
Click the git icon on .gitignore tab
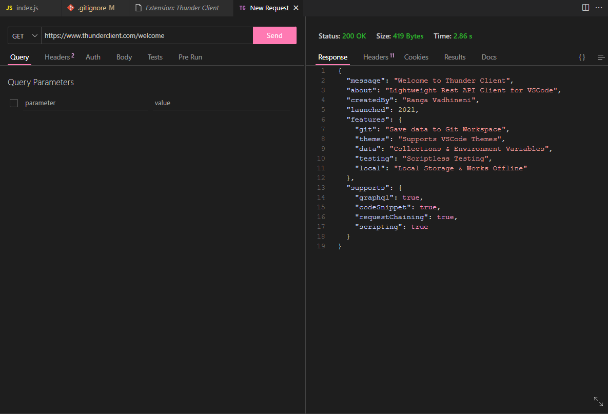(x=71, y=8)
